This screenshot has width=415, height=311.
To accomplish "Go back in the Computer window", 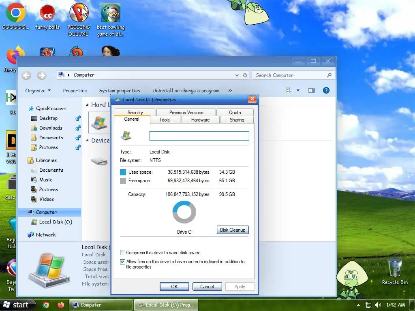I will tap(26, 75).
